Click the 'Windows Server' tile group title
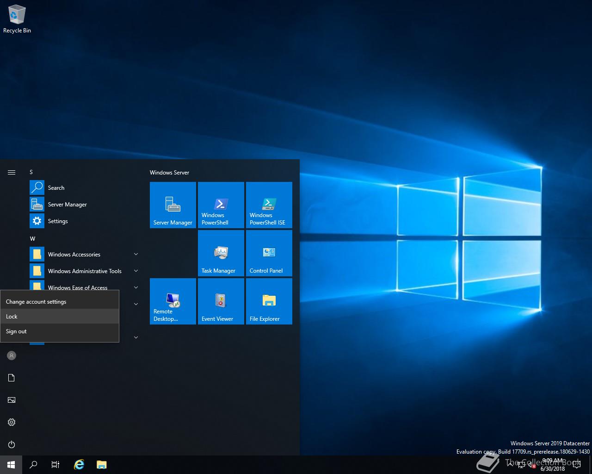 point(169,173)
